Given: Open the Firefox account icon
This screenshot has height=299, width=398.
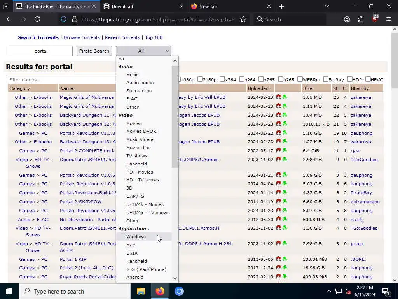Looking at the screenshot, I should (347, 19).
